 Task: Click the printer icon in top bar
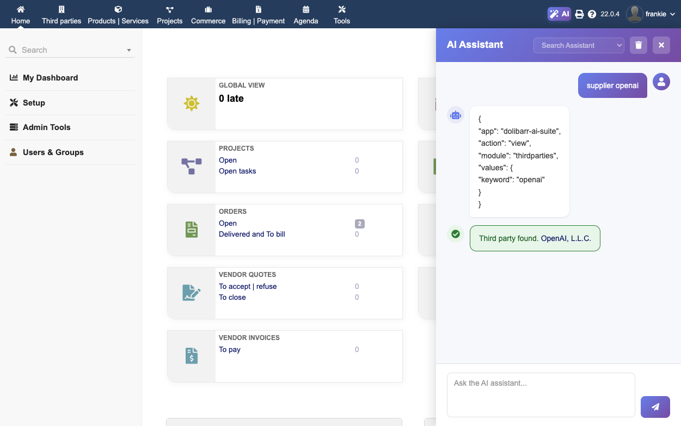point(580,14)
